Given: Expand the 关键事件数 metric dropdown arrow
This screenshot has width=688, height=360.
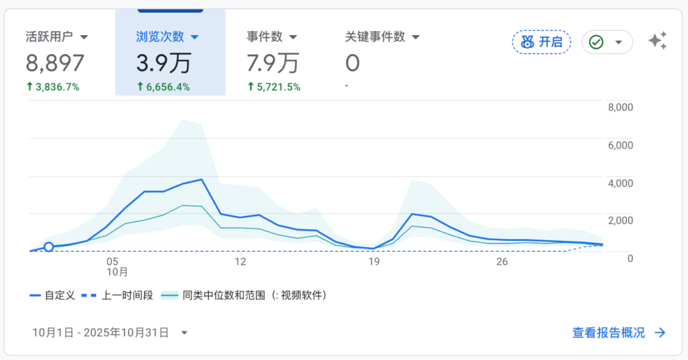Looking at the screenshot, I should pos(415,38).
